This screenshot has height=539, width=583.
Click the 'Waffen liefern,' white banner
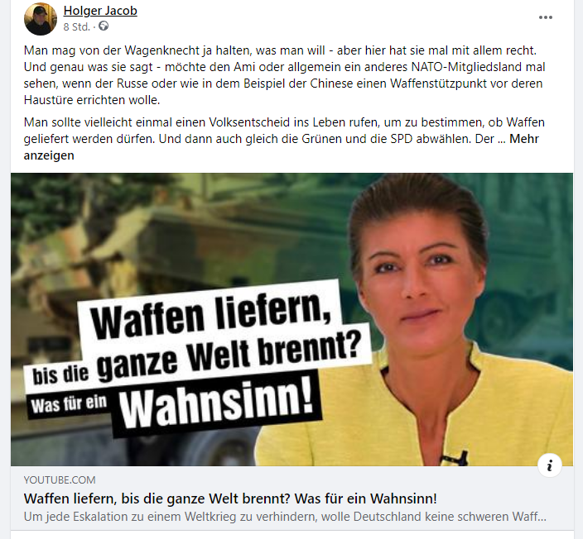[210, 313]
